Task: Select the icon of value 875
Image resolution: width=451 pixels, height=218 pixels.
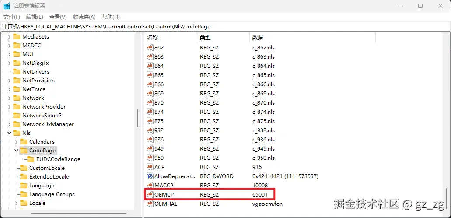Action: (x=150, y=121)
